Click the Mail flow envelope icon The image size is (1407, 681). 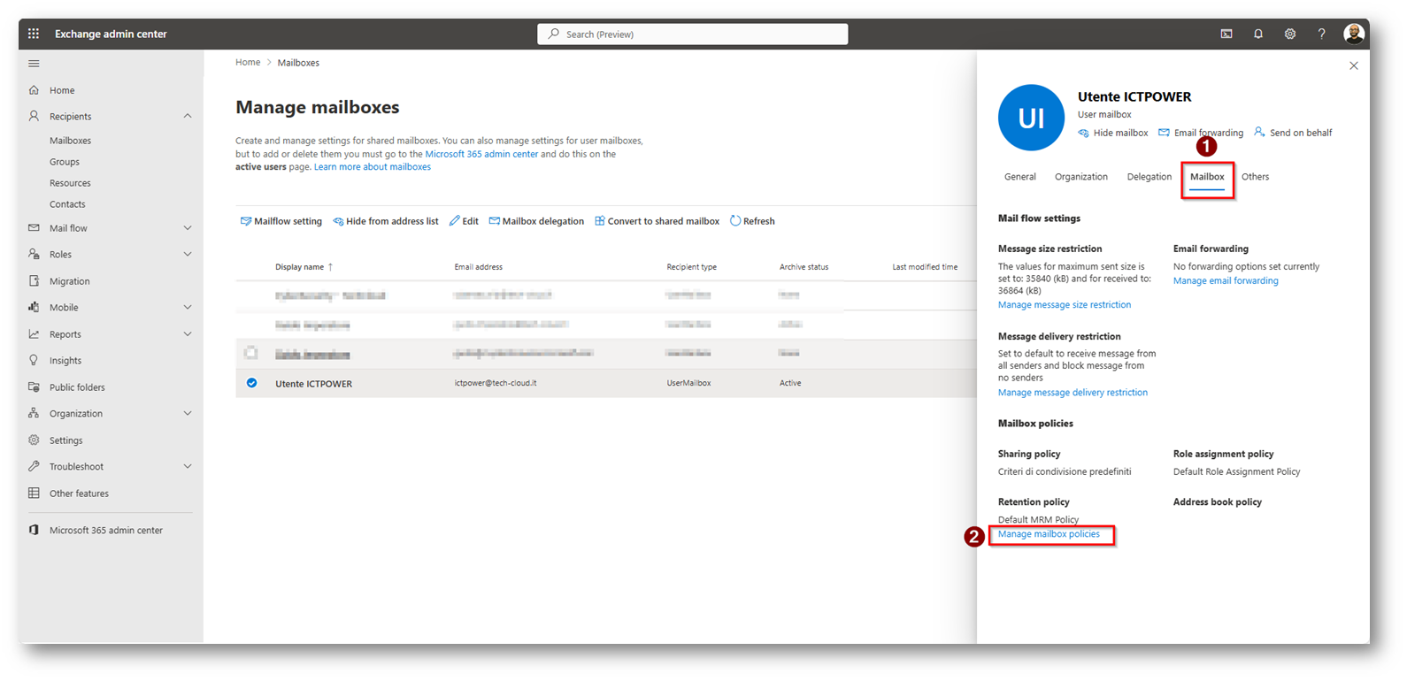(x=34, y=228)
